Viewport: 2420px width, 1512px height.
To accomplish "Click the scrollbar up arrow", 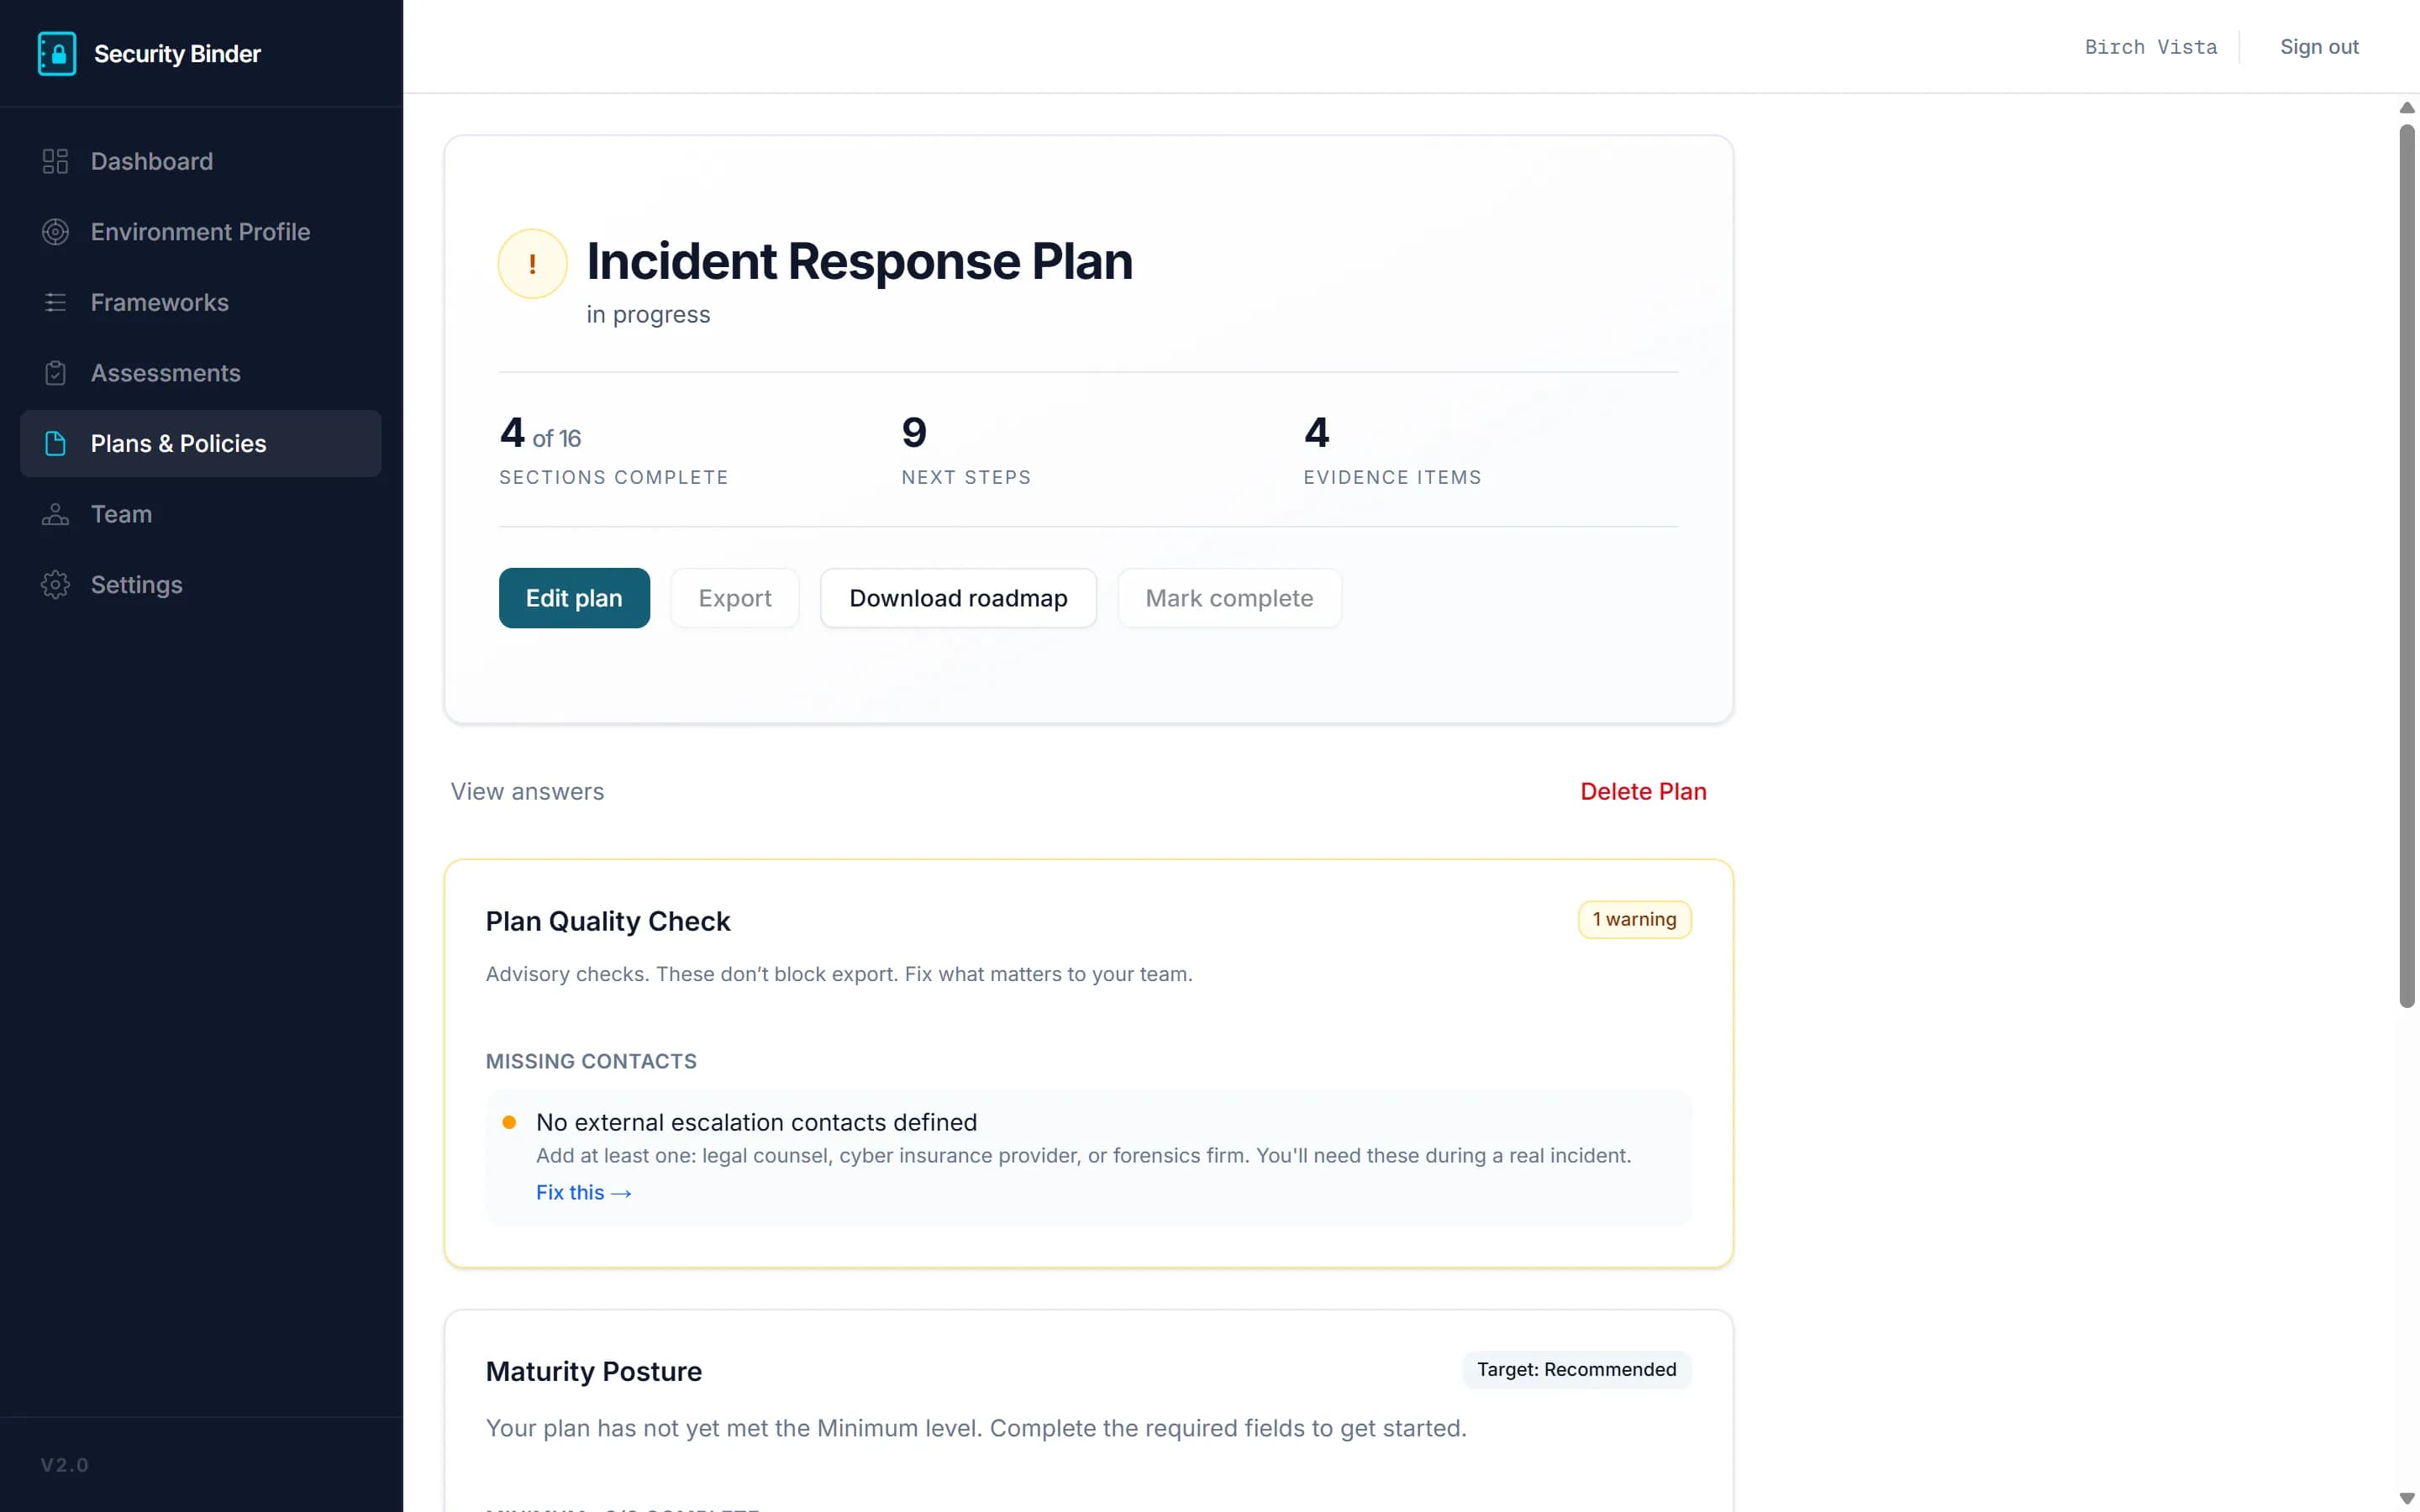I will pos(2407,108).
